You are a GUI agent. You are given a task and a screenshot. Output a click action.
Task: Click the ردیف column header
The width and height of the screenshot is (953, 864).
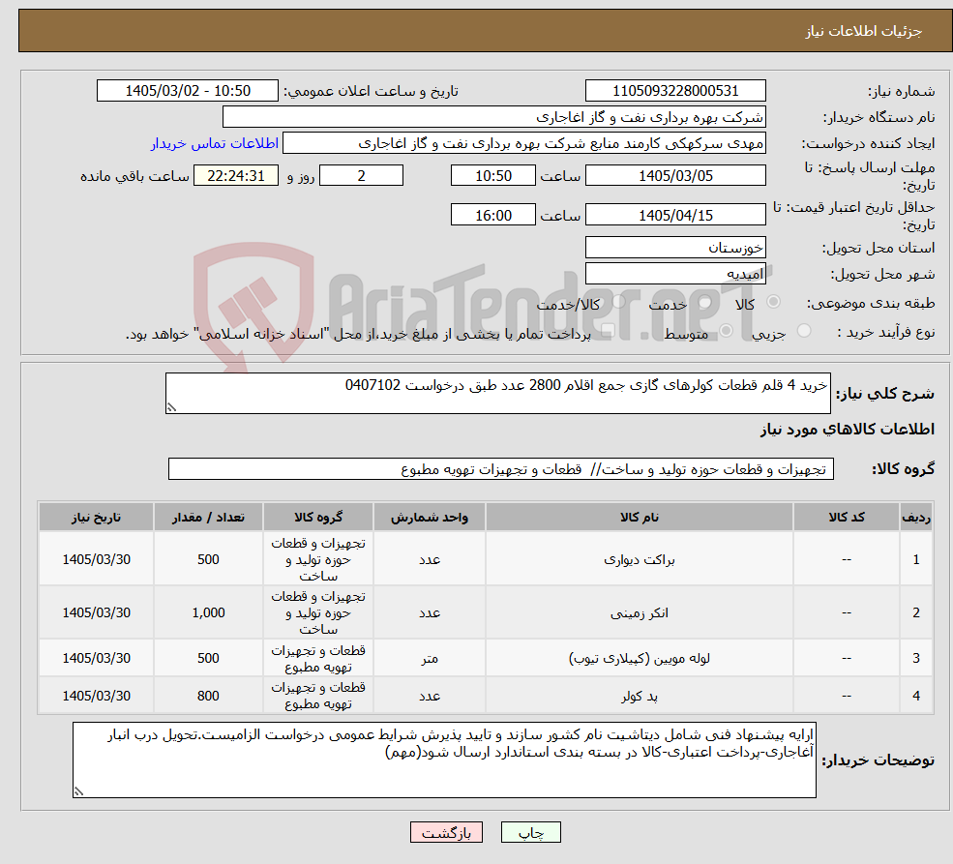[916, 517]
